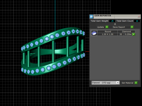
Task: Click the 0.25tw weight cell
Action: tap(128, 34)
